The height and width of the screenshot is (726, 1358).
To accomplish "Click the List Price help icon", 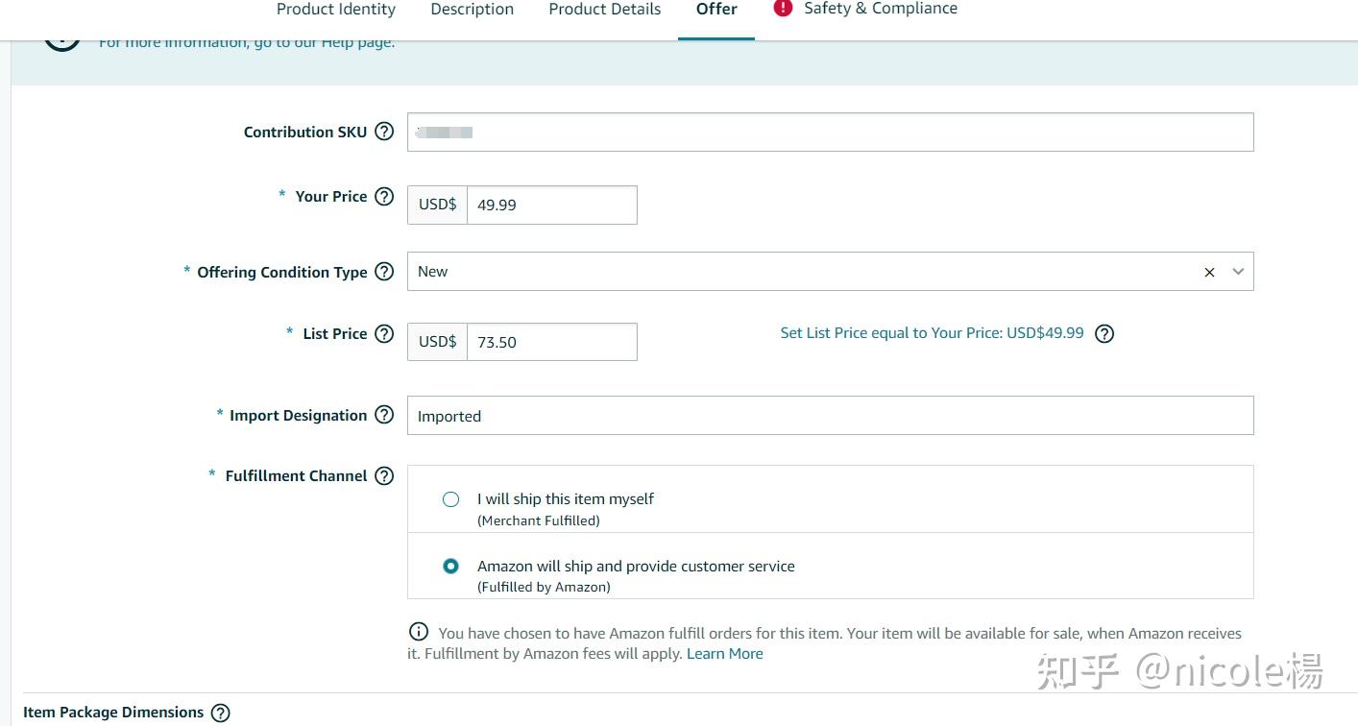I will (384, 334).
